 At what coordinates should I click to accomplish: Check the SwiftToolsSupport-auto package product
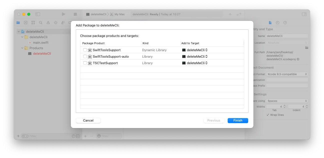(x=85, y=56)
